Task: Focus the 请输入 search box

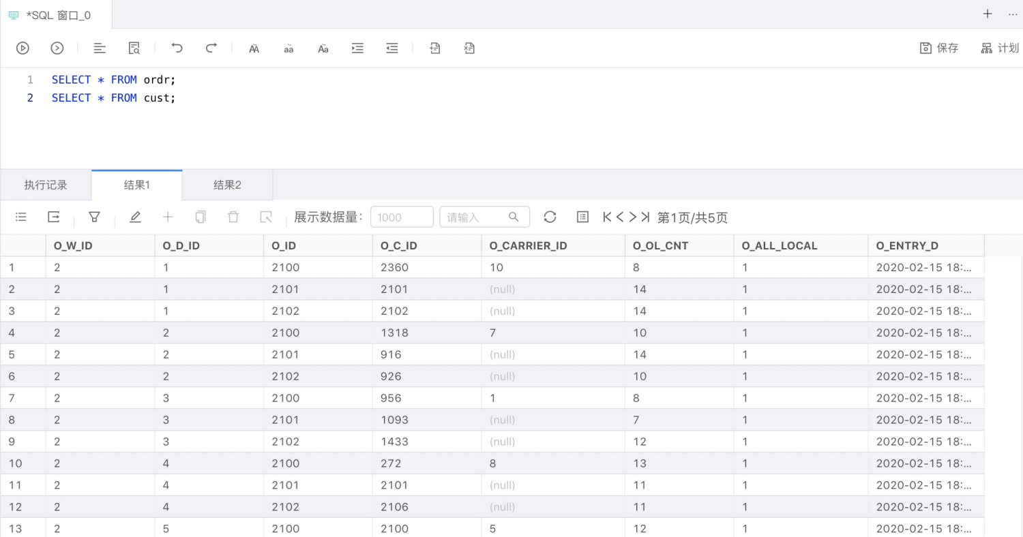Action: click(484, 217)
